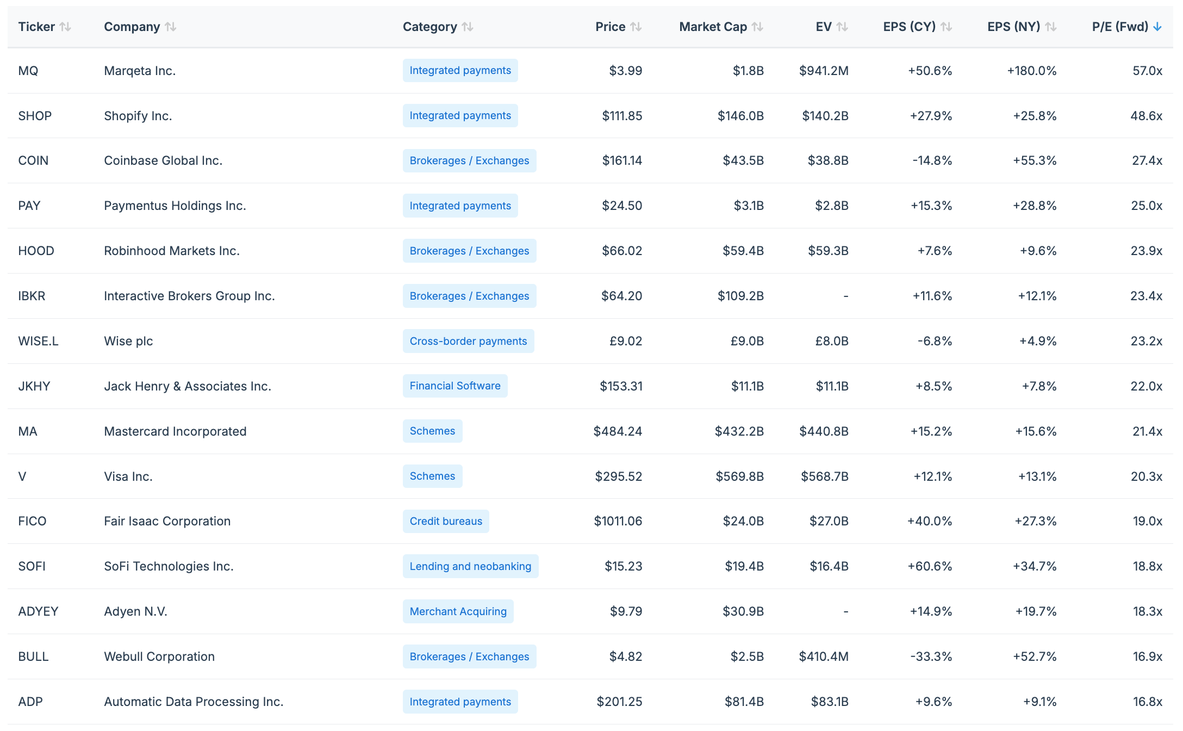Select the Credit bureaus tag

click(x=446, y=521)
